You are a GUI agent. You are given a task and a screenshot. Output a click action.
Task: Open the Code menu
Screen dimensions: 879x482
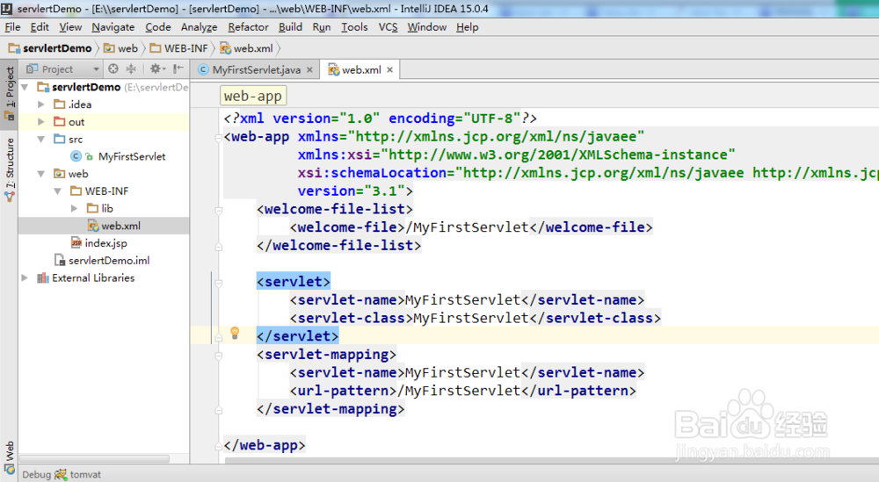coord(158,27)
